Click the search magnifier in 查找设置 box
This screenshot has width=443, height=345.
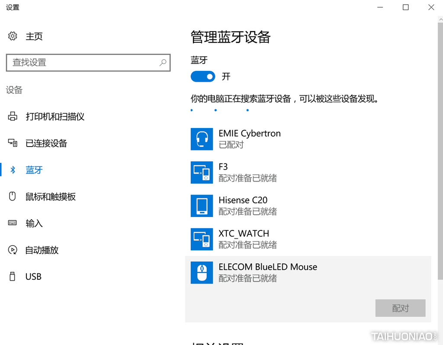pos(163,63)
